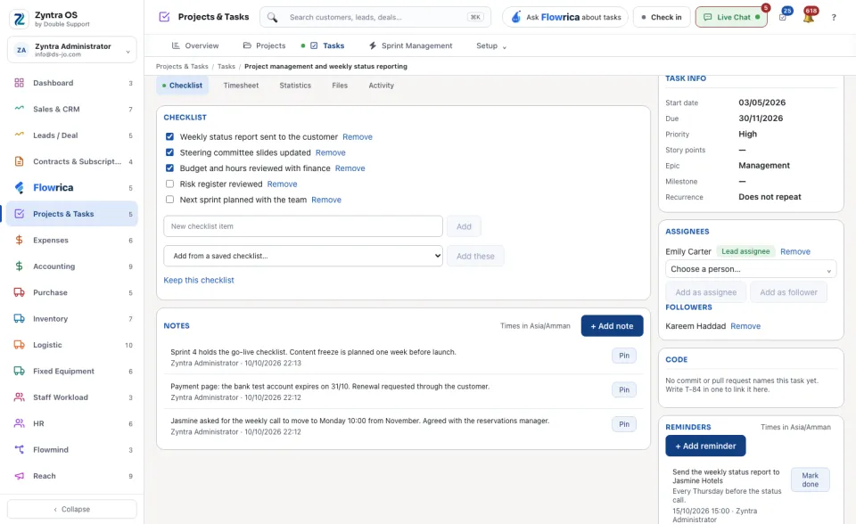This screenshot has width=856, height=524.
Task: Open the Logistic truck icon
Action: point(19,345)
